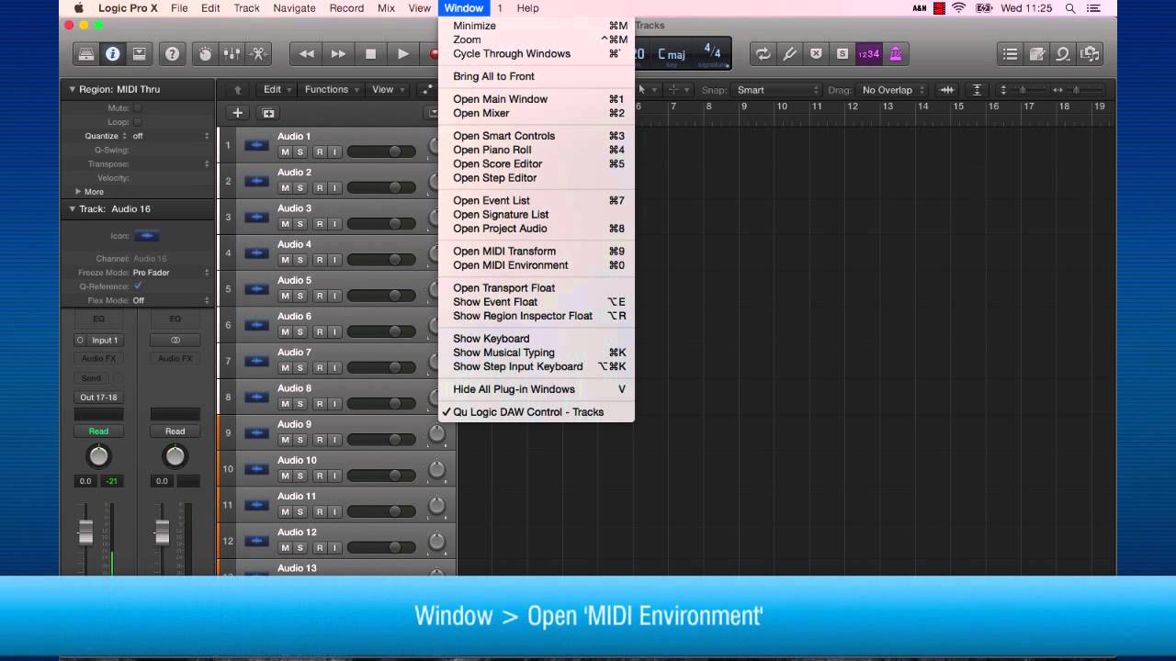Screen dimensions: 1176x661
Task: Open the View dropdown in tracks area
Action: pyautogui.click(x=388, y=90)
